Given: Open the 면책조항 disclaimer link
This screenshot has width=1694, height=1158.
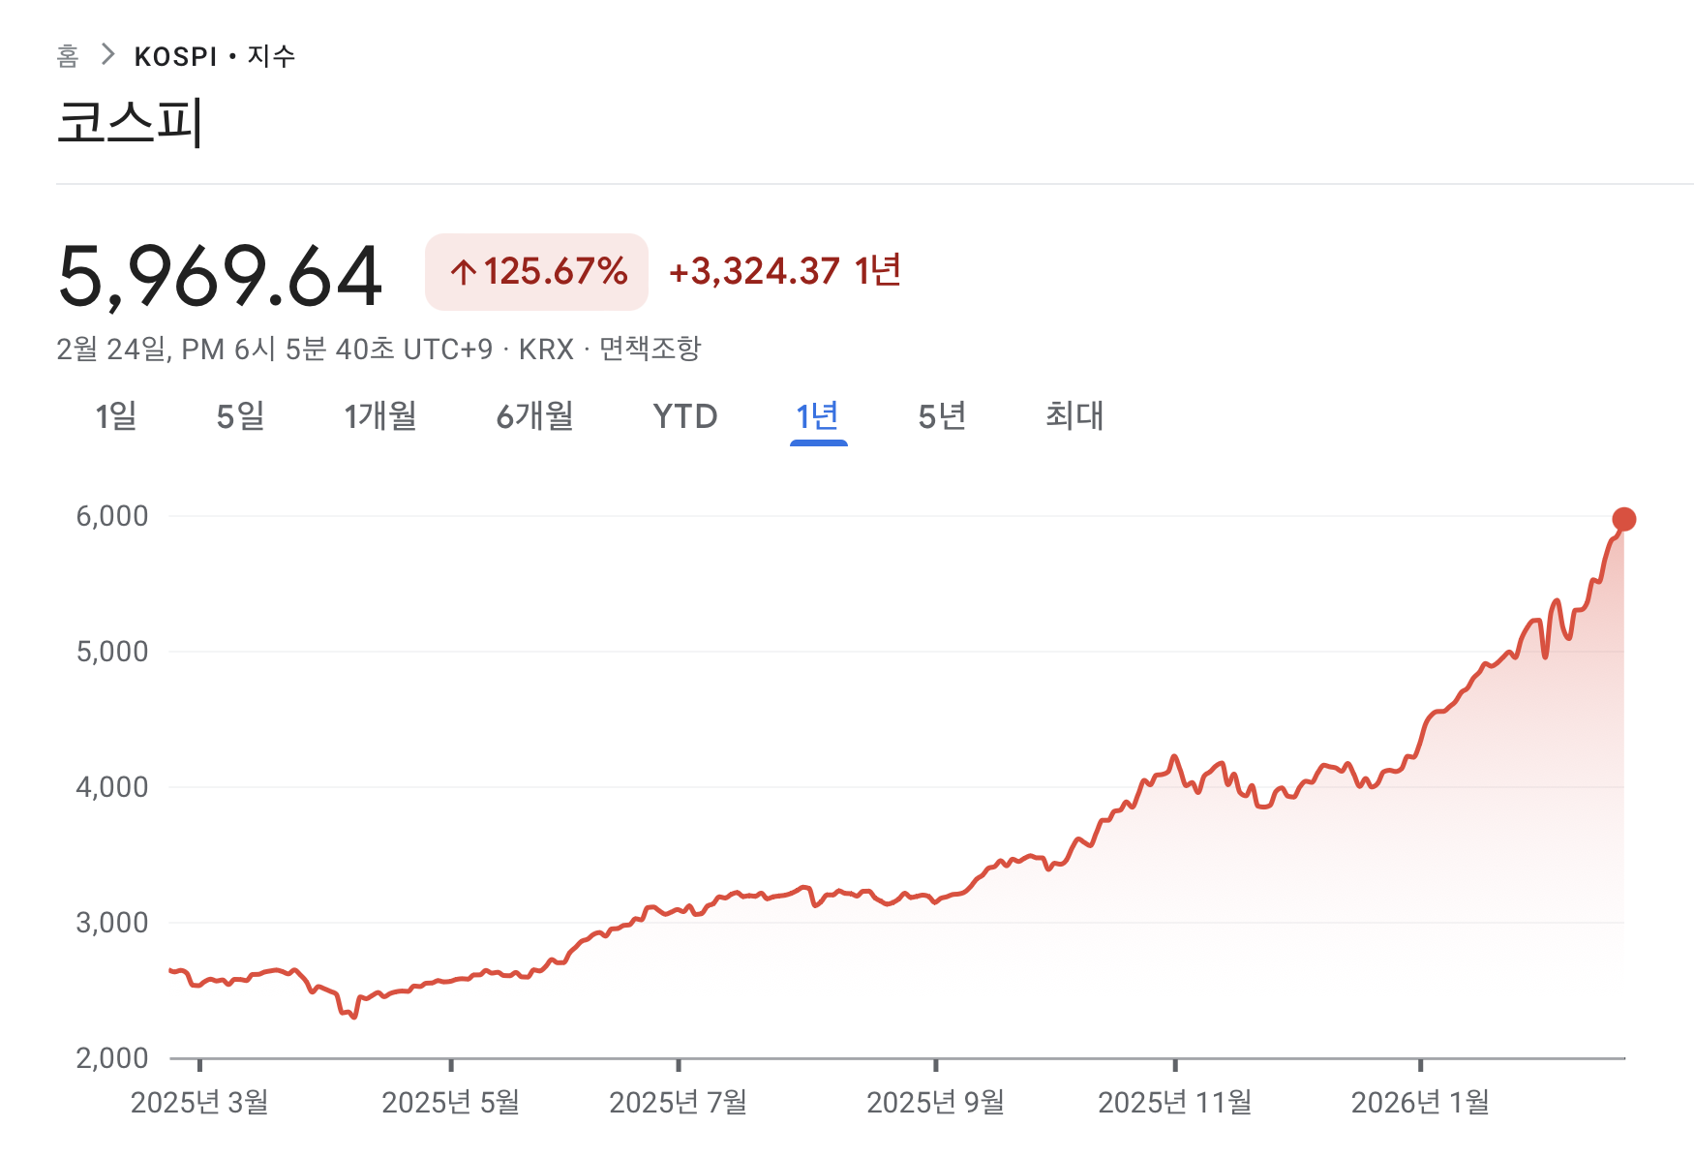Looking at the screenshot, I should (x=650, y=349).
